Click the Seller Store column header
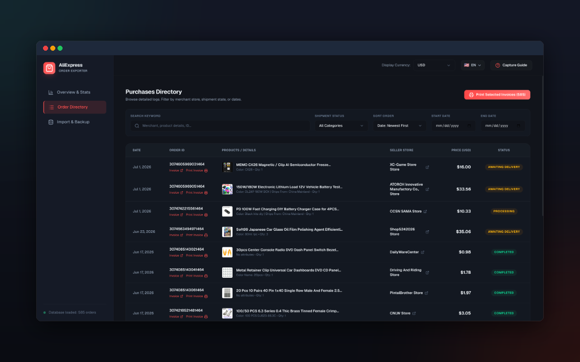Image resolution: width=580 pixels, height=362 pixels. [401, 150]
